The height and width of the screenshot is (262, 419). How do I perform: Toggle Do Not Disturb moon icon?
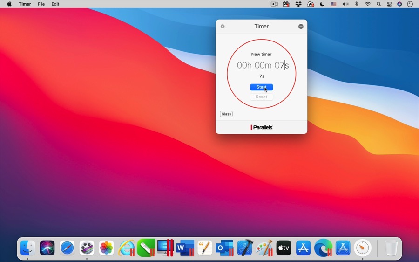322,4
